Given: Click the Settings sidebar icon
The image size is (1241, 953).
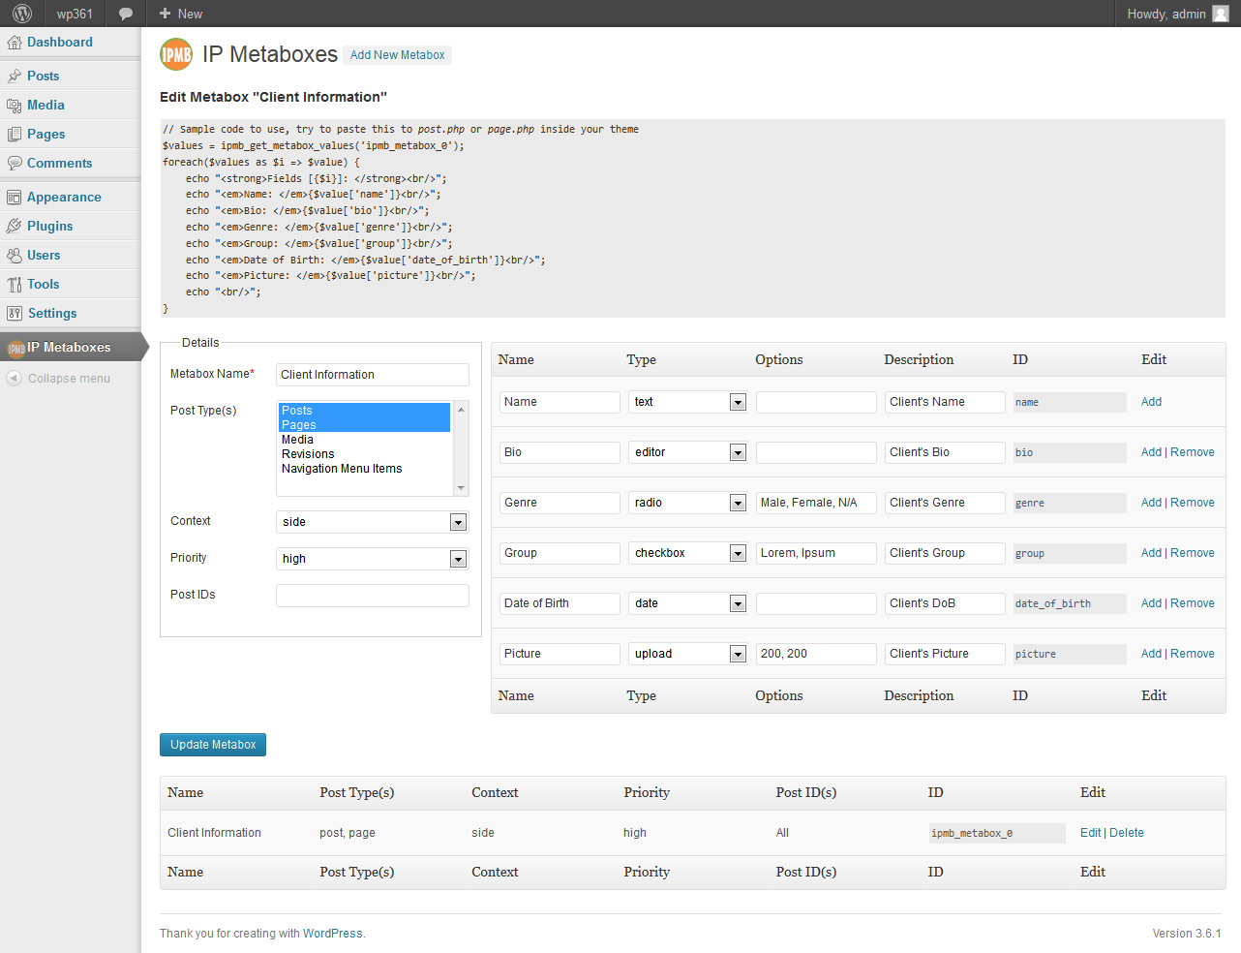Looking at the screenshot, I should tap(15, 314).
